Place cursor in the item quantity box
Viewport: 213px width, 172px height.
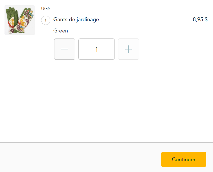click(x=96, y=49)
